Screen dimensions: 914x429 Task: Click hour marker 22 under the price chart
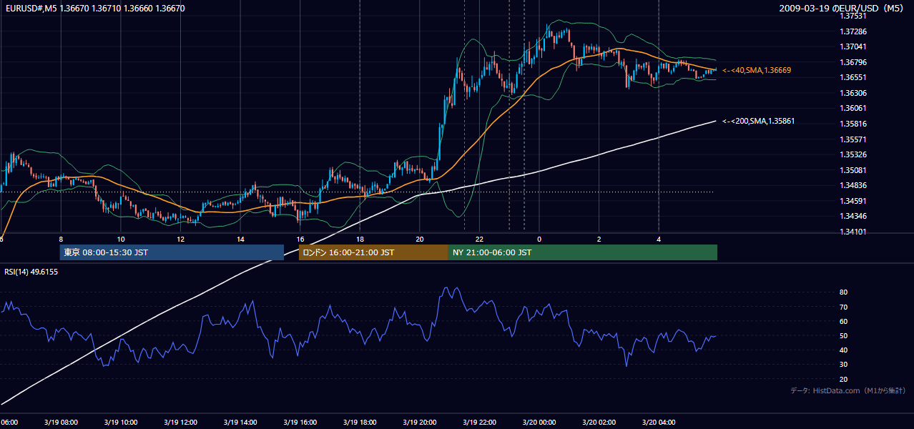(479, 239)
